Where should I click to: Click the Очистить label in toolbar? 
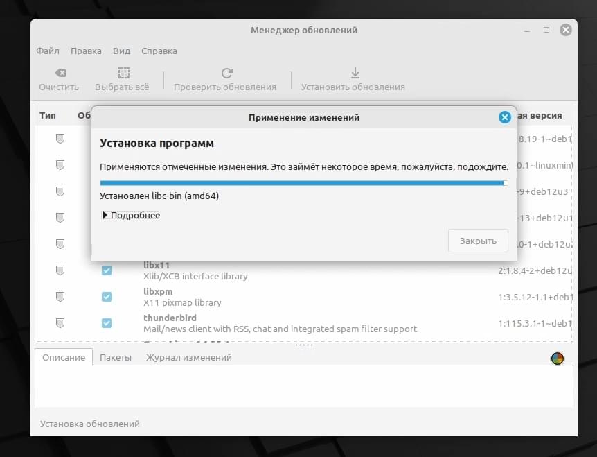coord(59,87)
